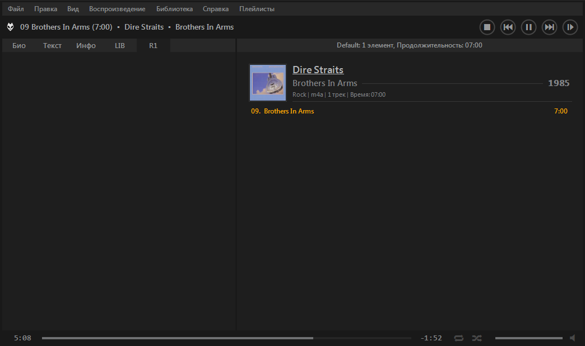Image resolution: width=585 pixels, height=346 pixels.
Task: Switch to the Текст tab
Action: (x=52, y=46)
